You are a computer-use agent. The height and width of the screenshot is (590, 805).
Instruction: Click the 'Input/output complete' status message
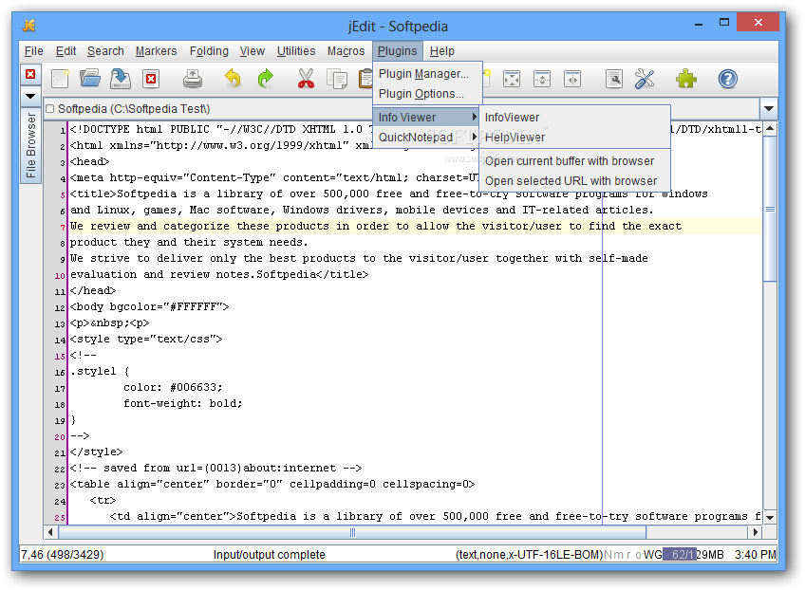coord(269,555)
